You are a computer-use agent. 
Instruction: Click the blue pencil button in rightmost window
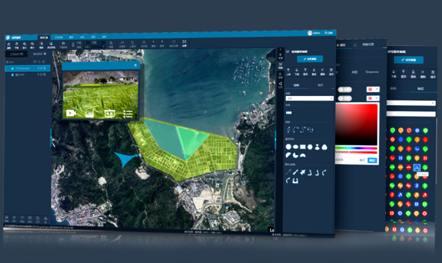(408, 60)
